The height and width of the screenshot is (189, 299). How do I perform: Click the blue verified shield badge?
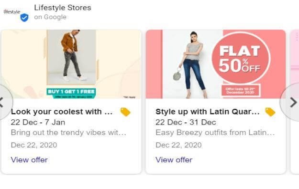click(x=24, y=18)
